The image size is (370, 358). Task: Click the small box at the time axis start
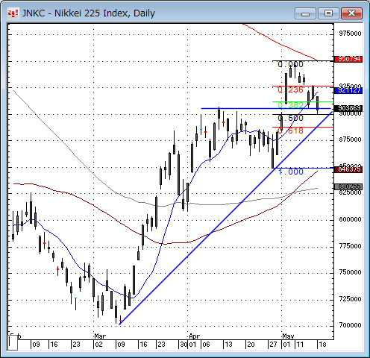pos(13,342)
